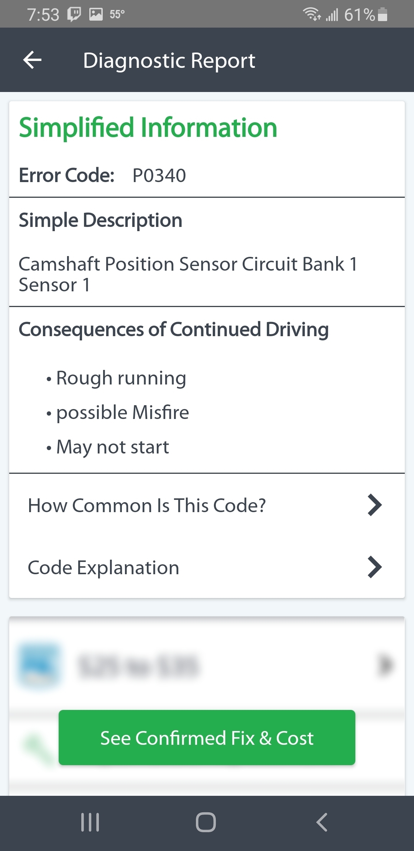Tap the P0340 error code value
The image size is (414, 851).
coord(159,176)
